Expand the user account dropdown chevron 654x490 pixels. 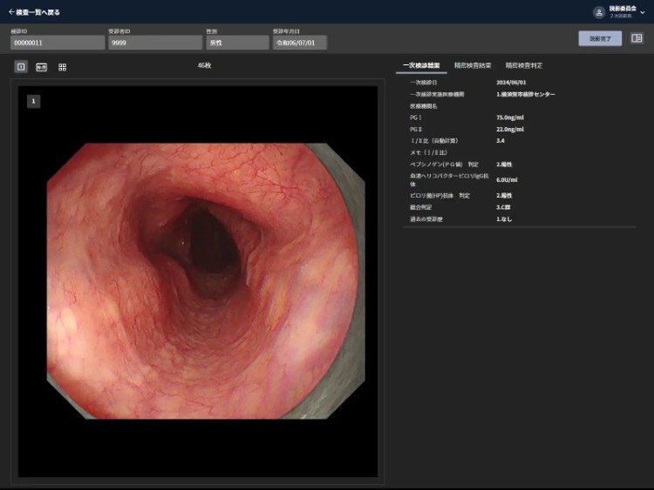pyautogui.click(x=644, y=12)
